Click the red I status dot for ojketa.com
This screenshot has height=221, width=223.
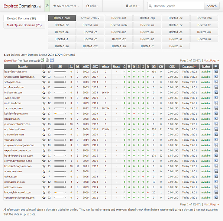143,177
